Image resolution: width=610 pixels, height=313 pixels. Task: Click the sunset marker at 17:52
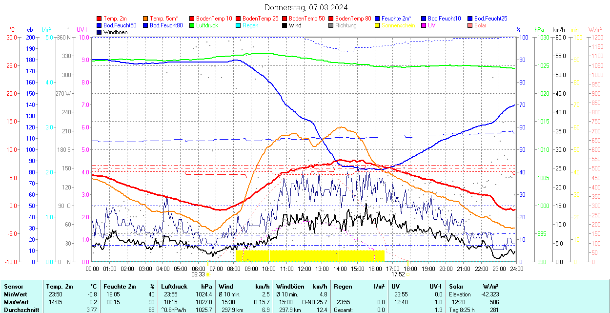tap(408, 274)
